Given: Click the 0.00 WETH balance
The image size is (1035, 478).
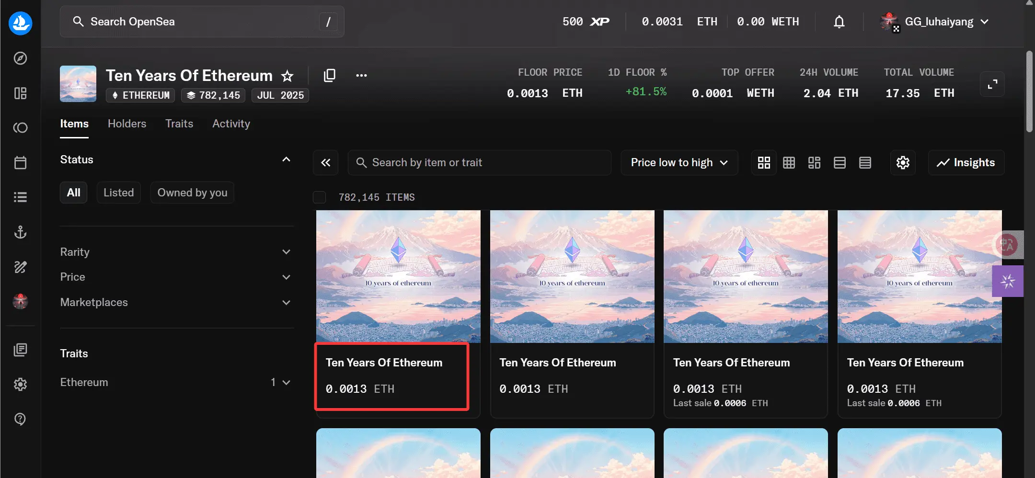Looking at the screenshot, I should click(x=768, y=22).
